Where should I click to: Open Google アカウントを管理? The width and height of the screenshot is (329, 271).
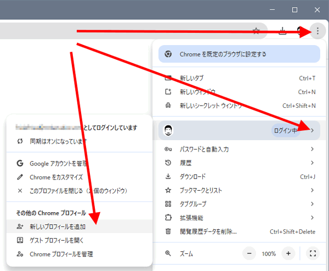click(80, 163)
